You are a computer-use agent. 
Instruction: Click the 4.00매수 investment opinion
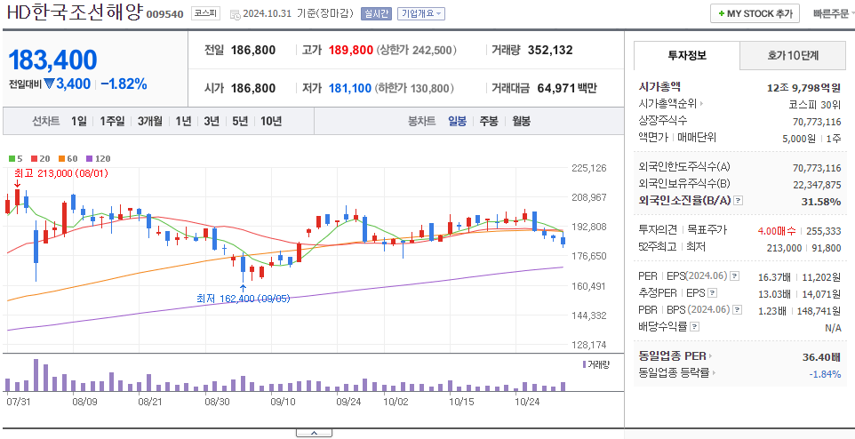(777, 231)
